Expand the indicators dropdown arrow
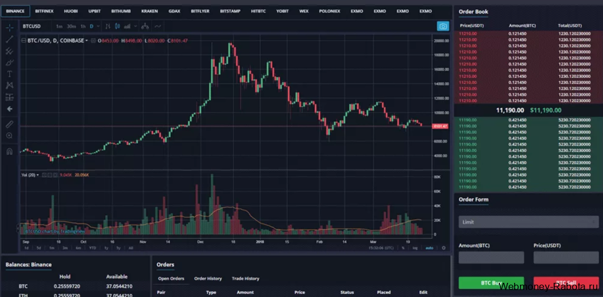Image resolution: width=603 pixels, height=297 pixels. [x=135, y=27]
